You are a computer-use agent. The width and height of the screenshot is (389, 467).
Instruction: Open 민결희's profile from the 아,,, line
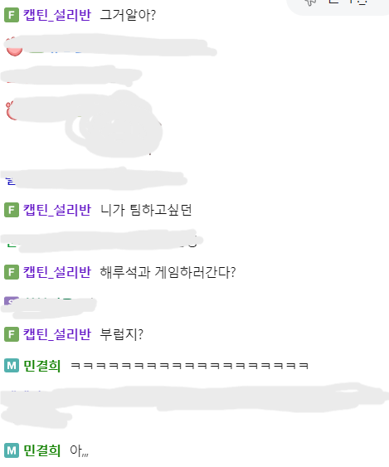pos(42,450)
